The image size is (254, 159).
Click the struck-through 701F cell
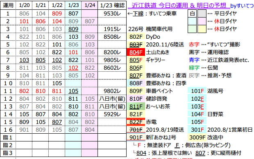(136, 130)
